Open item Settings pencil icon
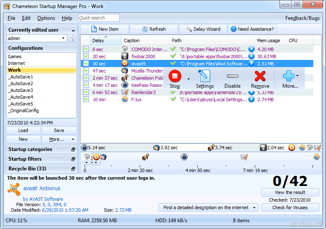 tap(204, 76)
